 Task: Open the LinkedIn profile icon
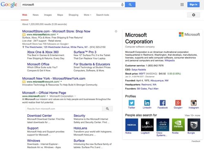147,103
